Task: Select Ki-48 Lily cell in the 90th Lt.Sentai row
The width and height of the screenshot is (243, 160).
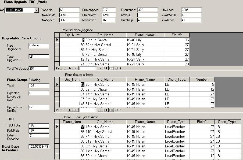Action: tap(145, 40)
